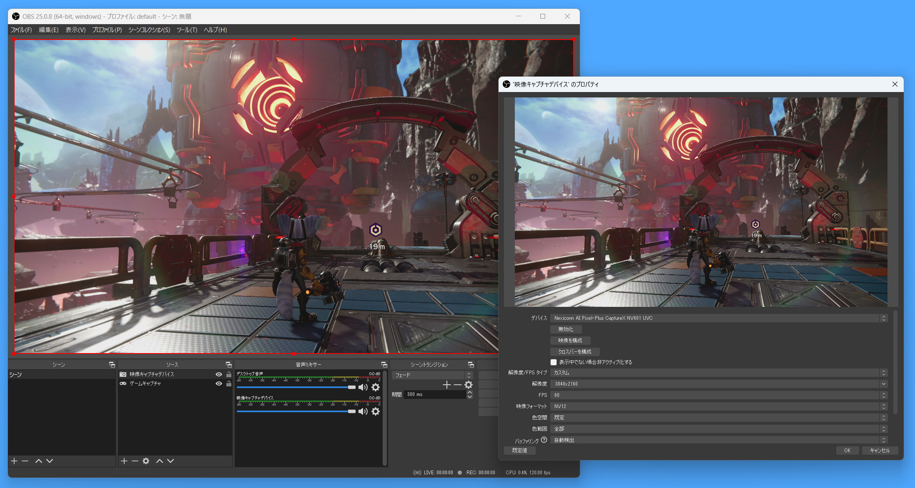The image size is (915, 488).
Task: Open バッファリング 自動検出 dropdown
Action: click(x=719, y=440)
